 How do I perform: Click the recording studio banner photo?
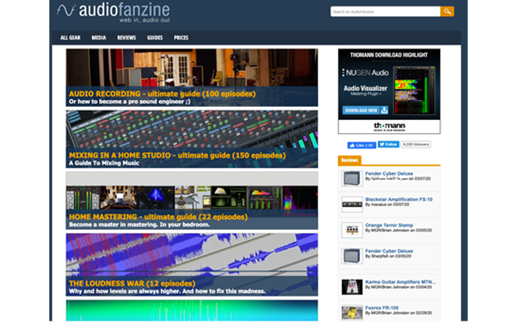(192, 67)
